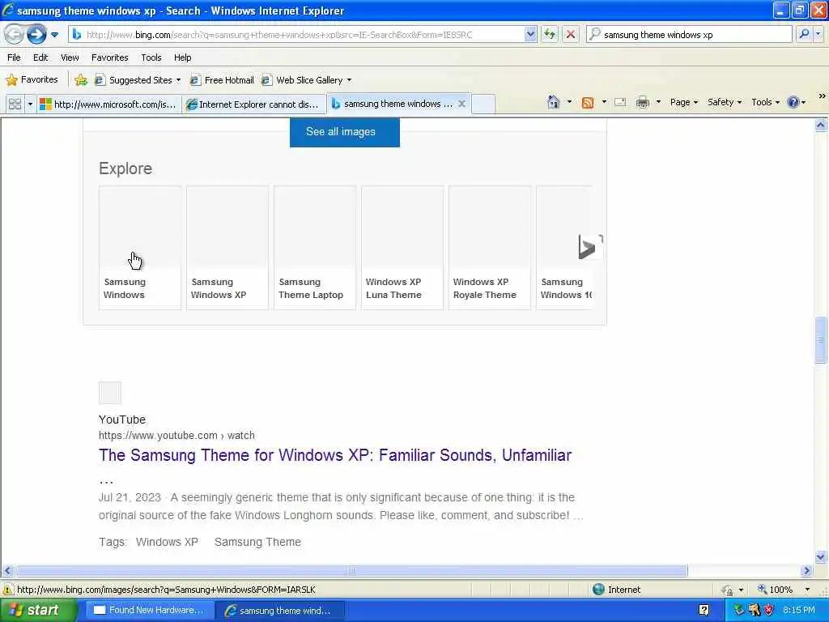Go to Home page icon

click(553, 102)
